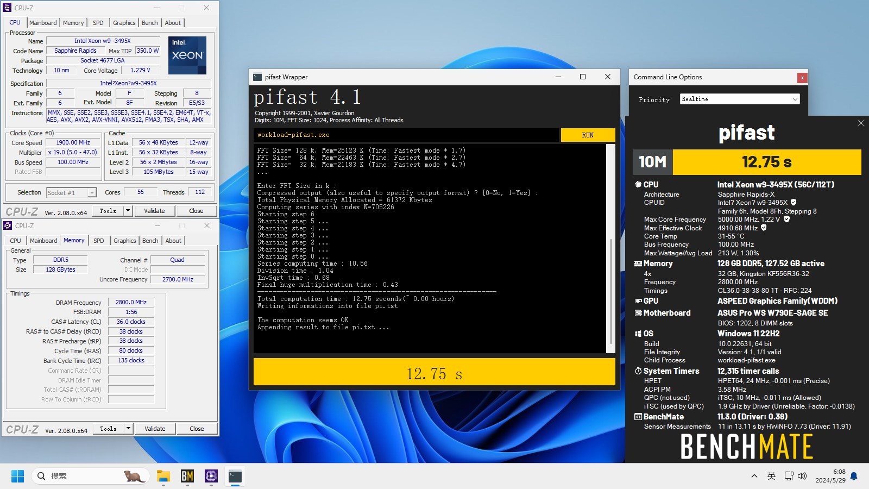This screenshot has width=869, height=489.
Task: Click the 10M score label in BenchMate
Action: coord(652,162)
